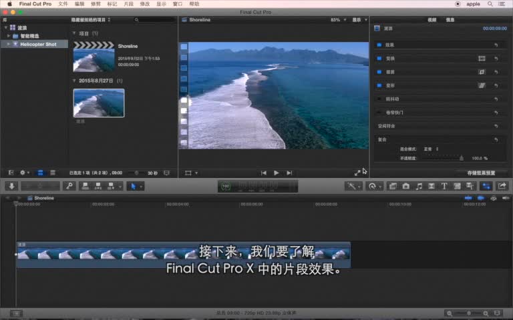The image size is (513, 320).
Task: Open the browser gear action menu
Action: click(25, 173)
